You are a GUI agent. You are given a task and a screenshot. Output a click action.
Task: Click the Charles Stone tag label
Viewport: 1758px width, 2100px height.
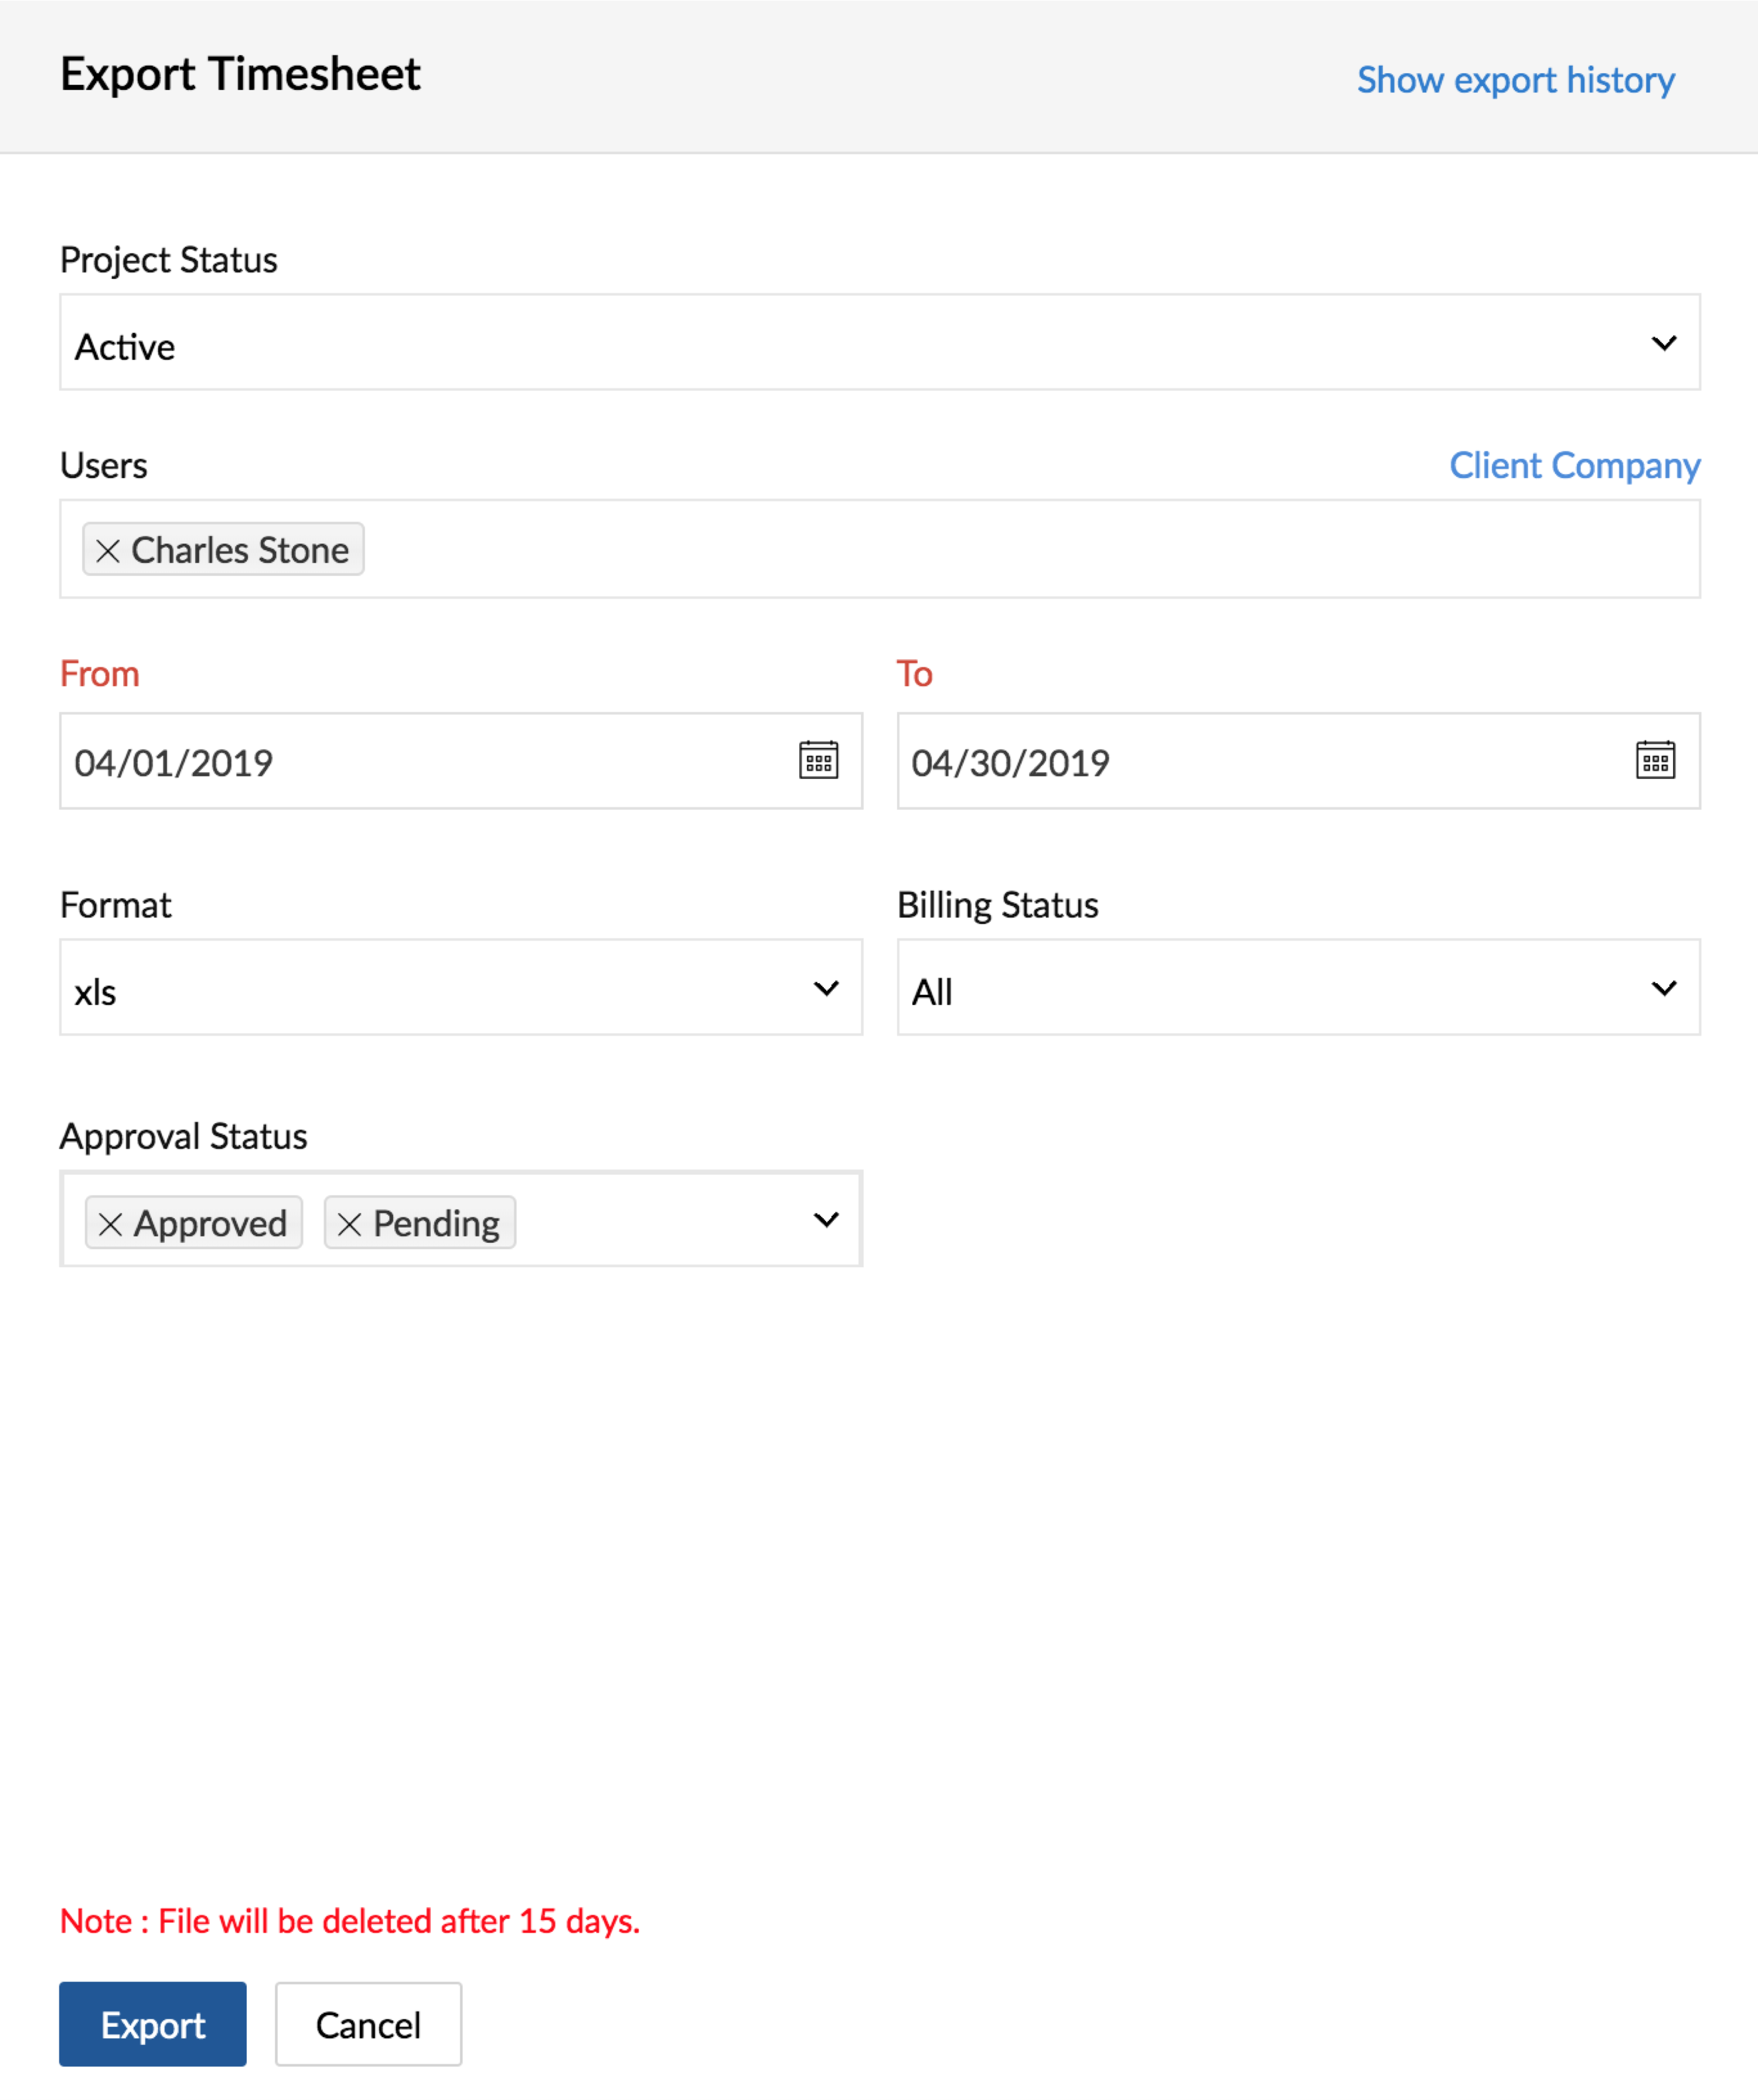point(240,550)
